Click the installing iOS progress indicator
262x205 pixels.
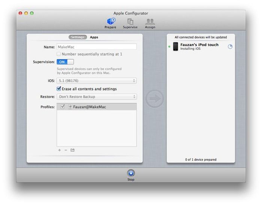[x=230, y=47]
